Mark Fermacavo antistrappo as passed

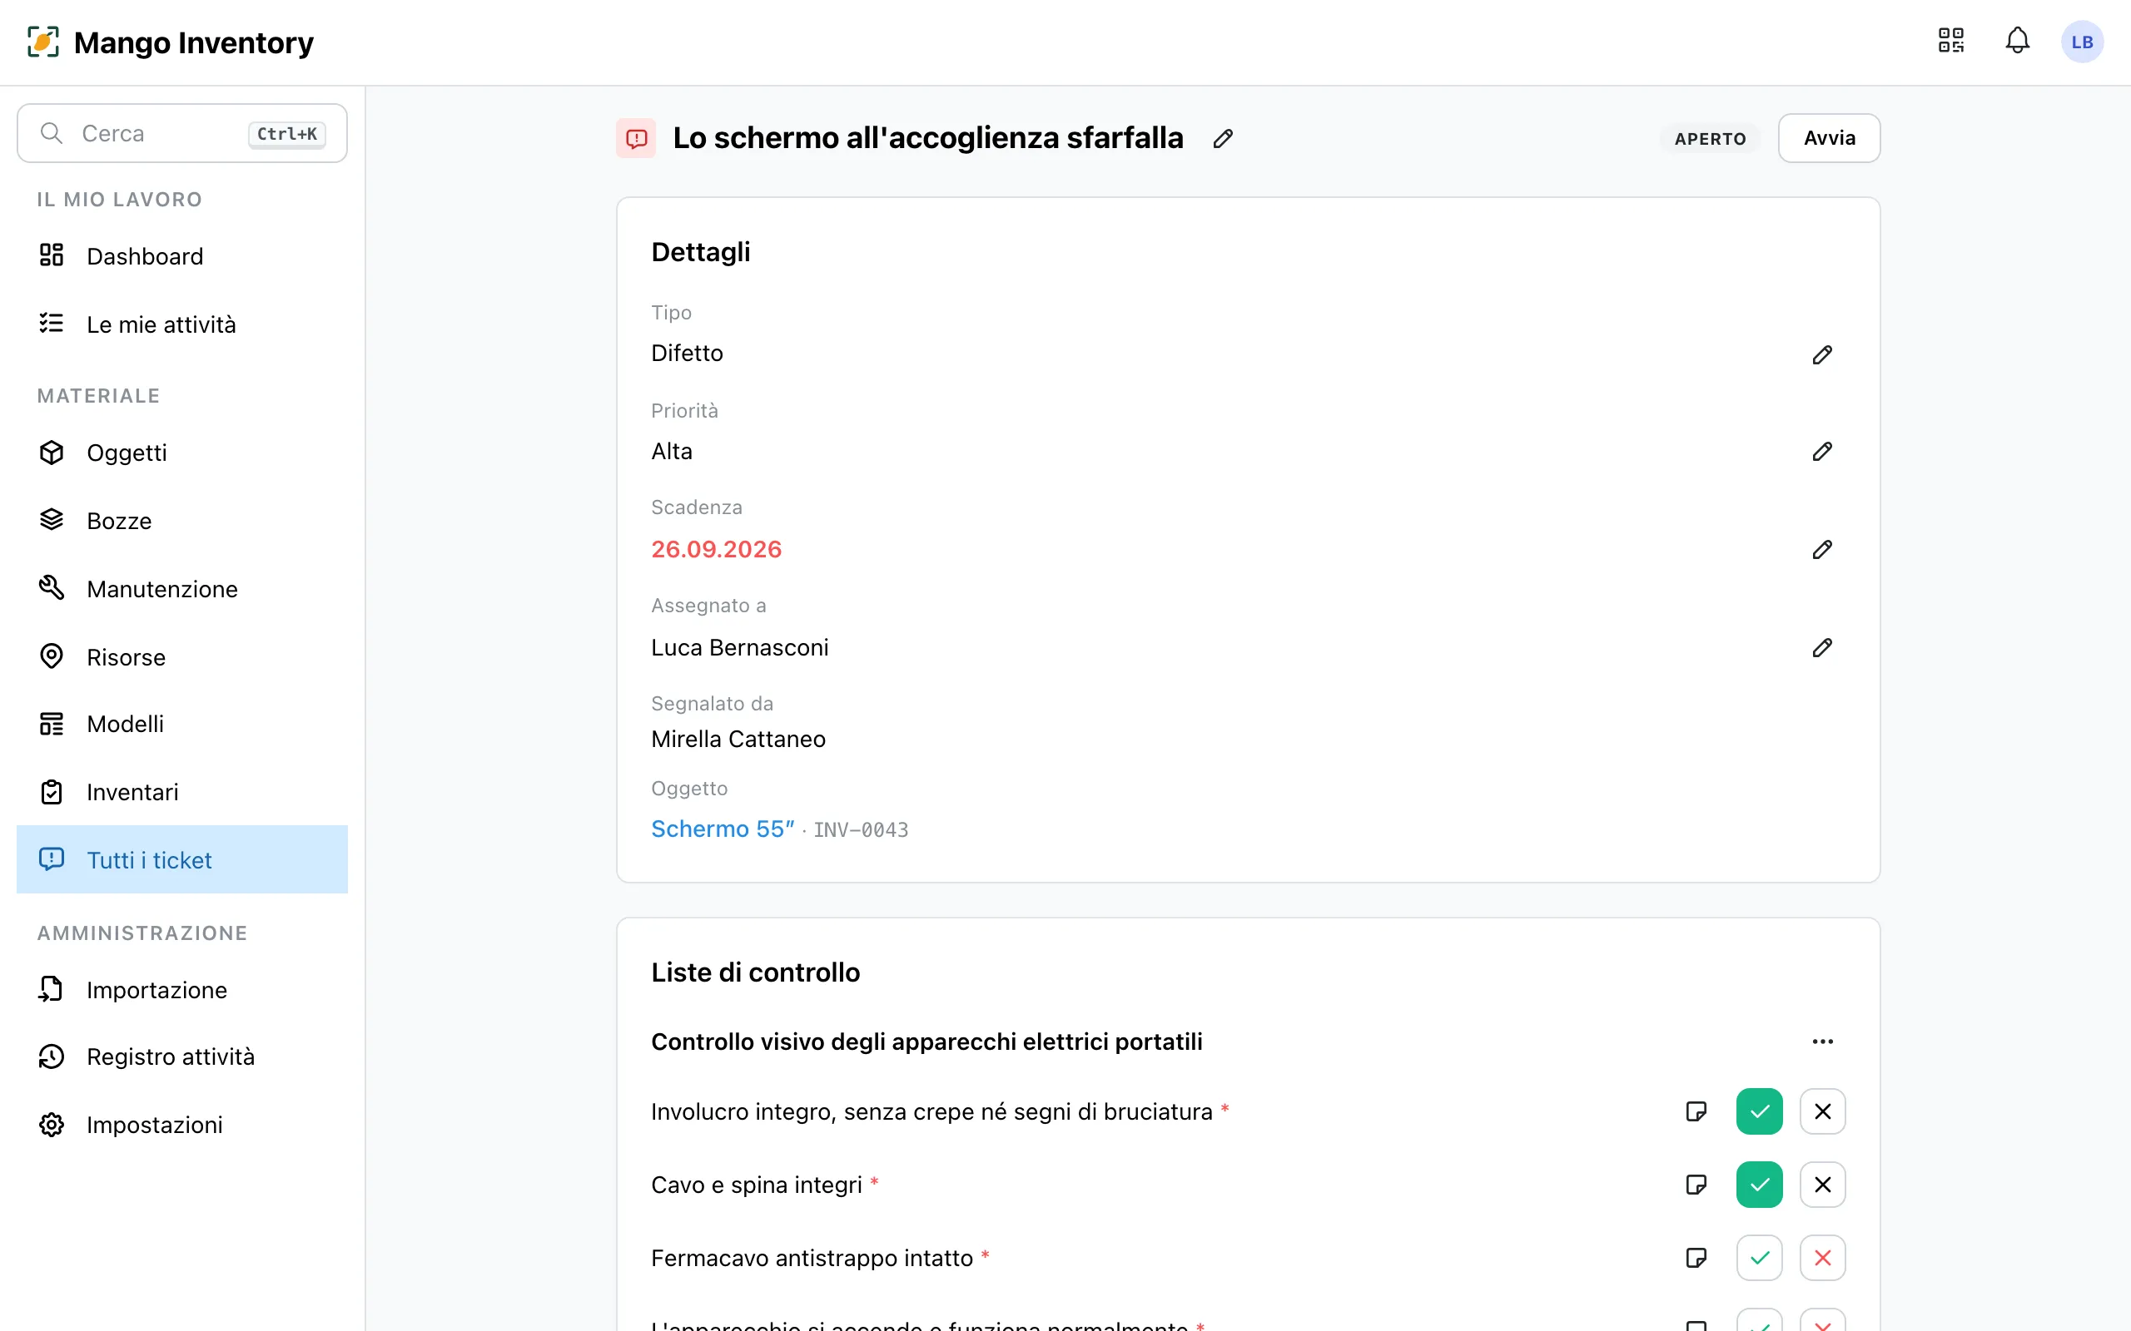(x=1759, y=1257)
